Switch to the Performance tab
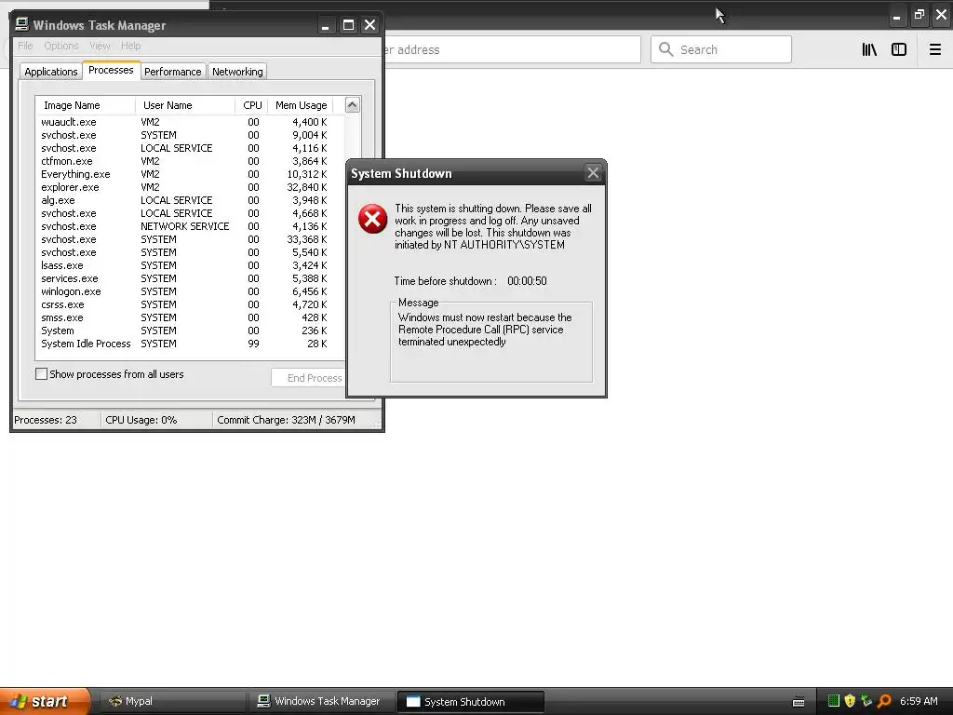The image size is (953, 715). coord(172,71)
